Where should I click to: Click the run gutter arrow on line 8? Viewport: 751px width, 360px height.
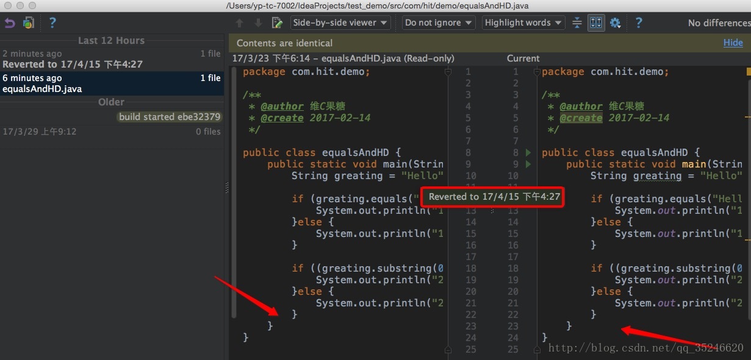[x=528, y=152]
